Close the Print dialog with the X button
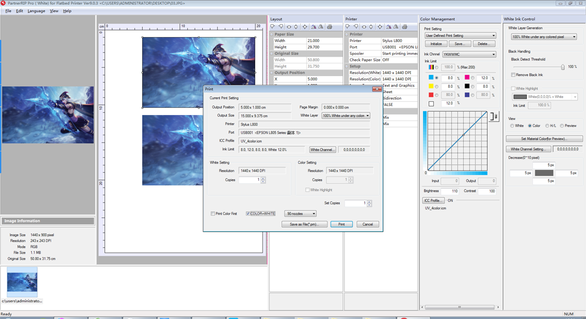 pyautogui.click(x=377, y=89)
